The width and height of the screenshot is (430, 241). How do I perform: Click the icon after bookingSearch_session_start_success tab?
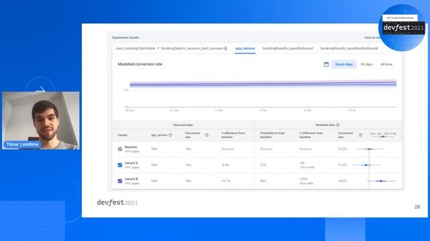pos(226,48)
